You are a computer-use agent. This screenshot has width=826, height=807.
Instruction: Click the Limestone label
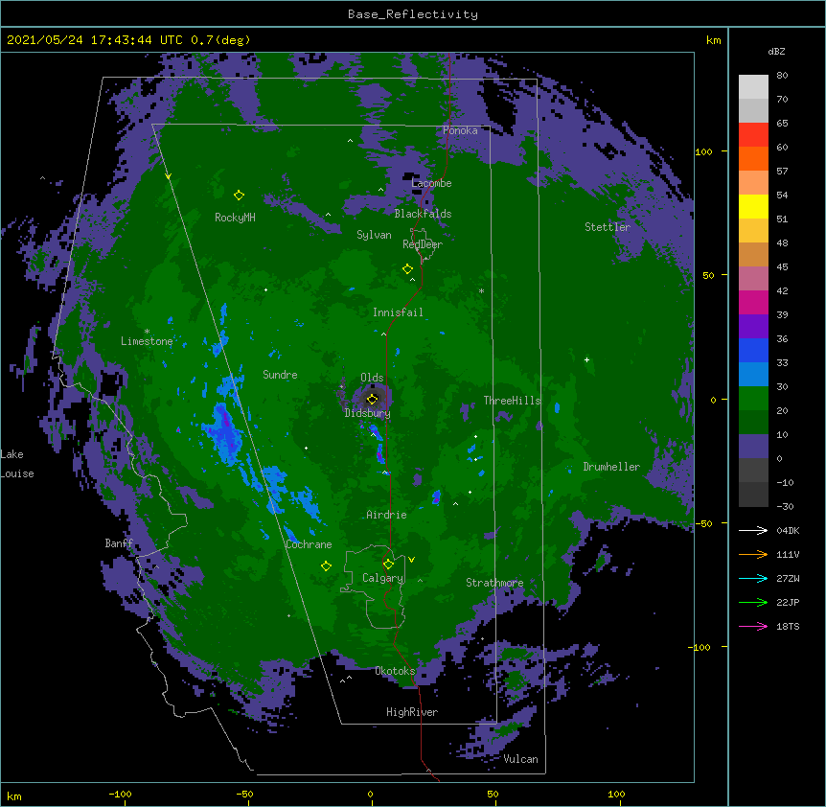(x=147, y=341)
